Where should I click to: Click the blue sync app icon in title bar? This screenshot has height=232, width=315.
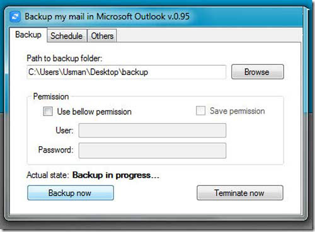tap(15, 17)
